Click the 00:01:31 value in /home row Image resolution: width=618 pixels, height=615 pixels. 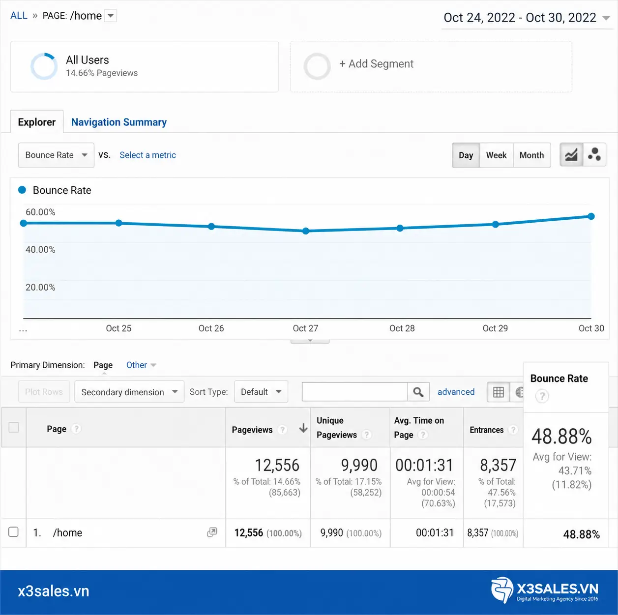tap(435, 533)
